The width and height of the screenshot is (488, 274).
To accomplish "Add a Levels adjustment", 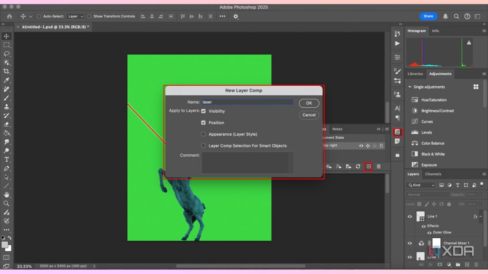I will coord(427,132).
